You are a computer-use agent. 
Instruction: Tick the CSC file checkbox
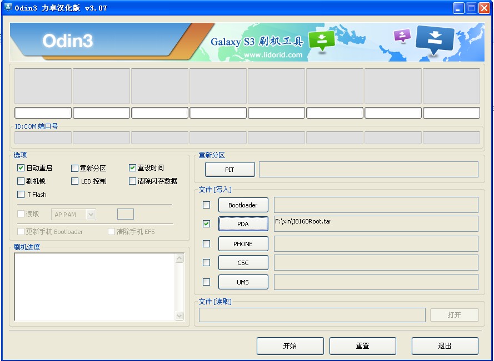pos(206,262)
